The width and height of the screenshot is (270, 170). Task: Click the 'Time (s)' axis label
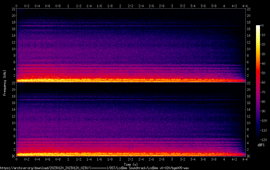coord(131,164)
